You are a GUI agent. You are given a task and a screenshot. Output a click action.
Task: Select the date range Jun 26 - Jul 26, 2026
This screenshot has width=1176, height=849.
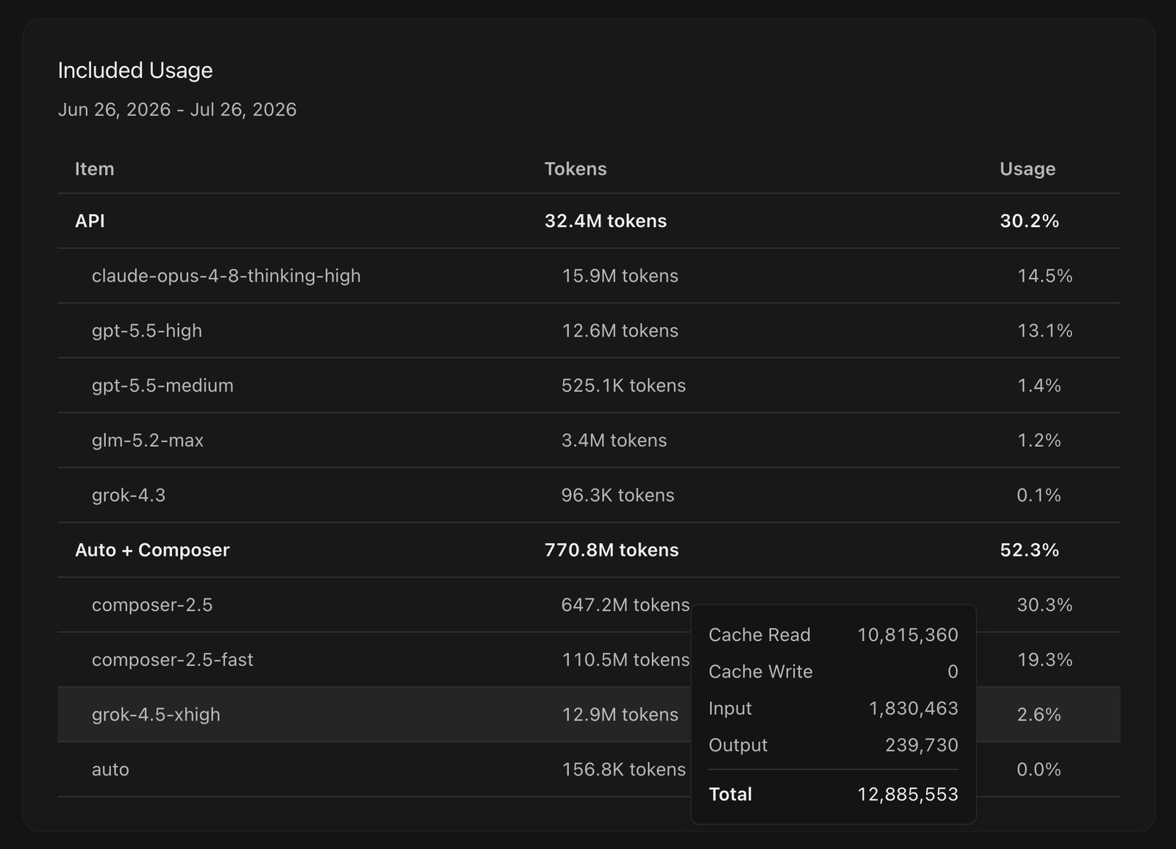point(177,110)
